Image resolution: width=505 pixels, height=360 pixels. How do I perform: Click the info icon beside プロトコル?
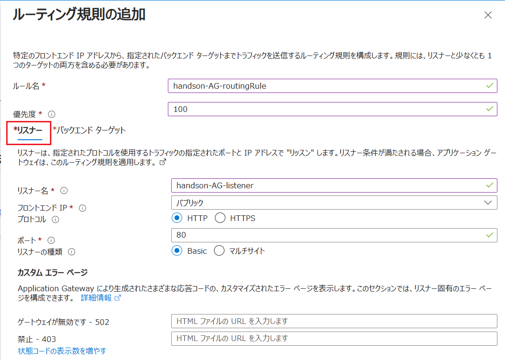pos(55,220)
